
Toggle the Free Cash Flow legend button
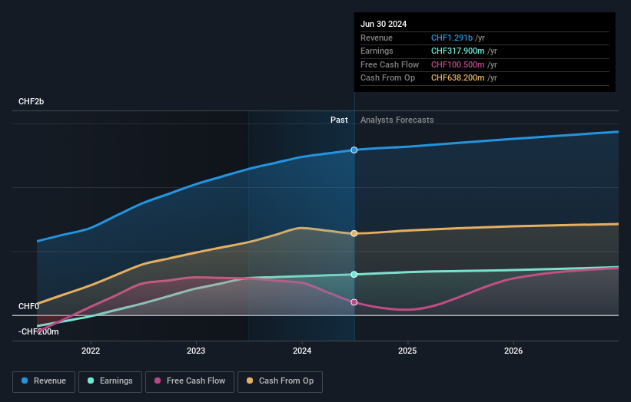coord(190,381)
